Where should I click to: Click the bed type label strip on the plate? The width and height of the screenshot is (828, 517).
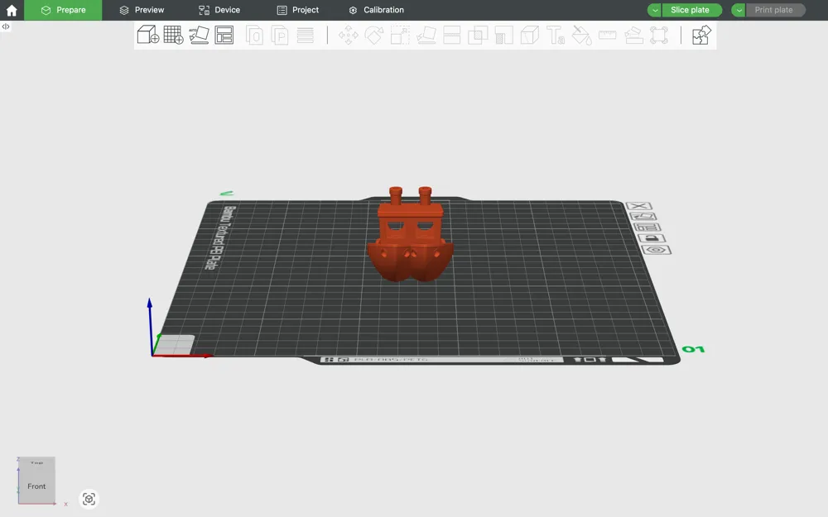[441, 360]
